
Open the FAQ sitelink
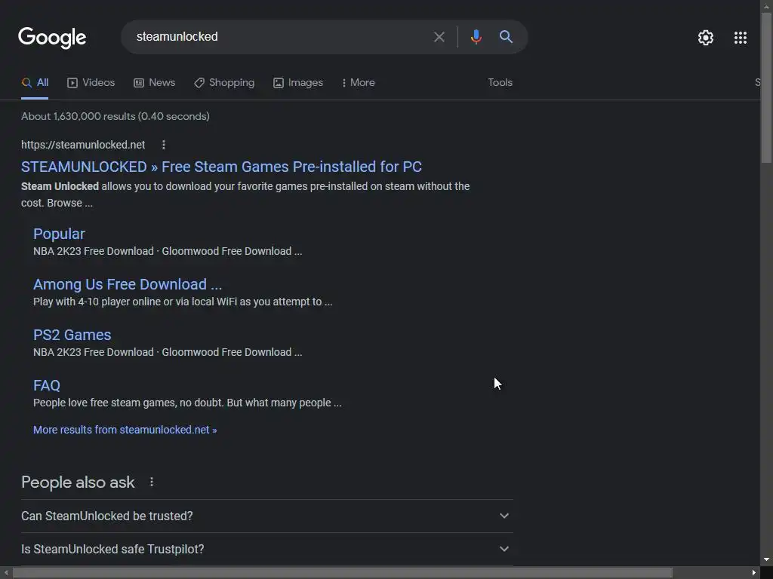click(47, 385)
